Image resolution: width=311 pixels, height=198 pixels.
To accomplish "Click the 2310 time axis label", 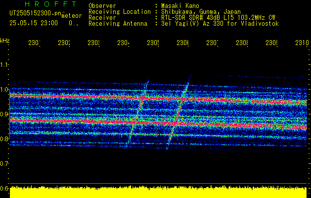I will point(302,43).
